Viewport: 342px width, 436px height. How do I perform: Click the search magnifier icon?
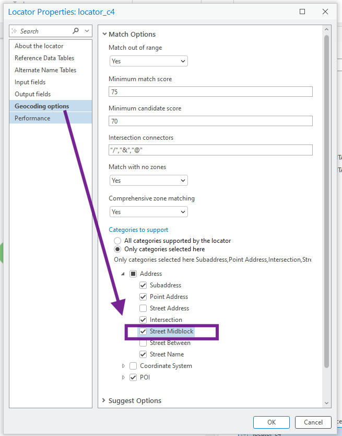(76, 31)
